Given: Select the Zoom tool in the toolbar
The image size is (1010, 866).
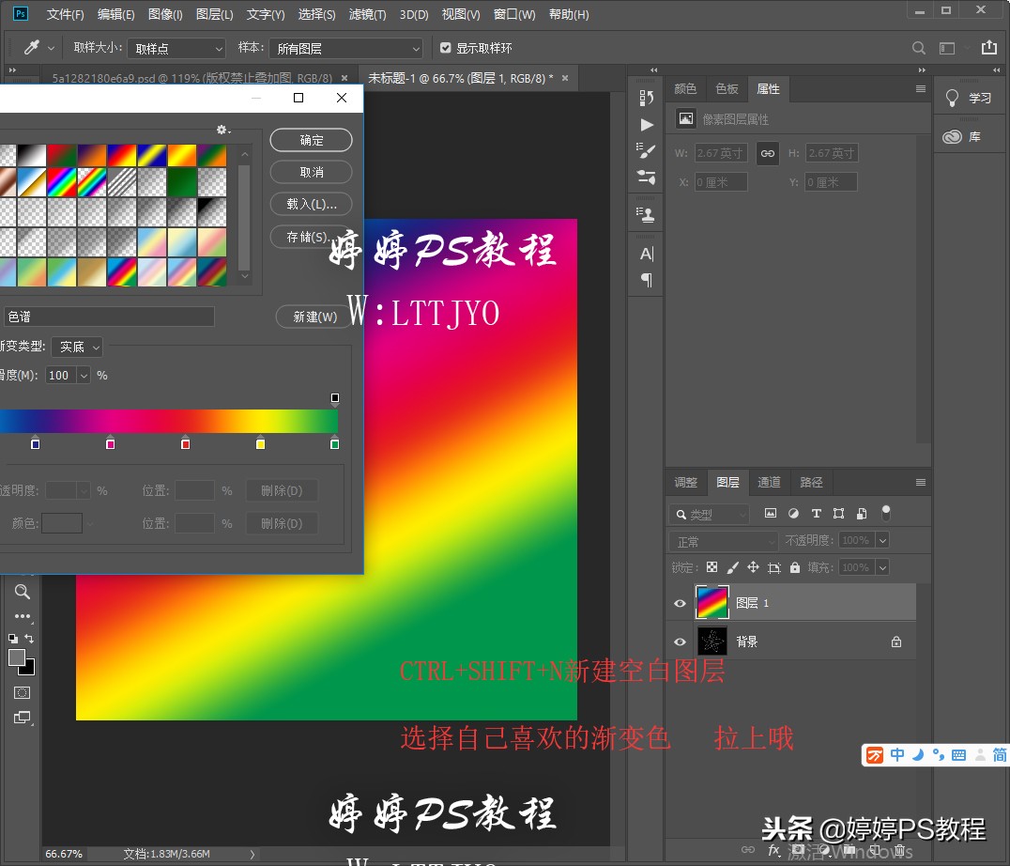Looking at the screenshot, I should [23, 592].
